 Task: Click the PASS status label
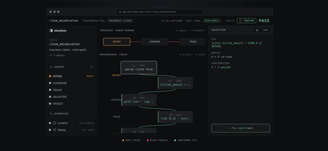tap(264, 21)
